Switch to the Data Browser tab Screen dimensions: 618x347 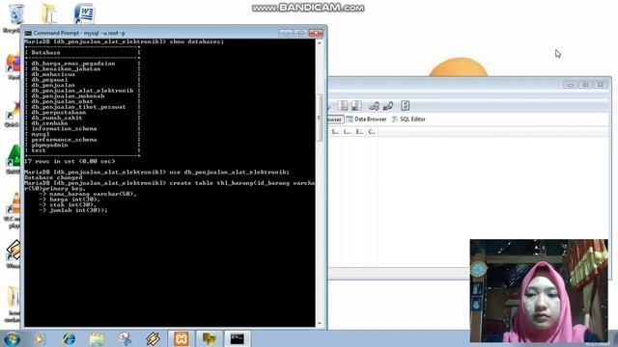point(366,119)
